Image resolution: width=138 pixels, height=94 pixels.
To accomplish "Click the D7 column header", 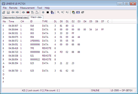I will [103, 22].
